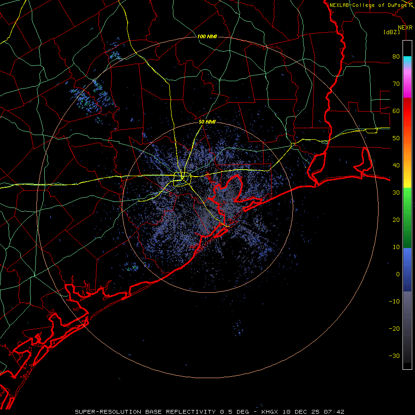415x415 pixels.
Task: Click the [dBZ] unit label
Action: 391,32
